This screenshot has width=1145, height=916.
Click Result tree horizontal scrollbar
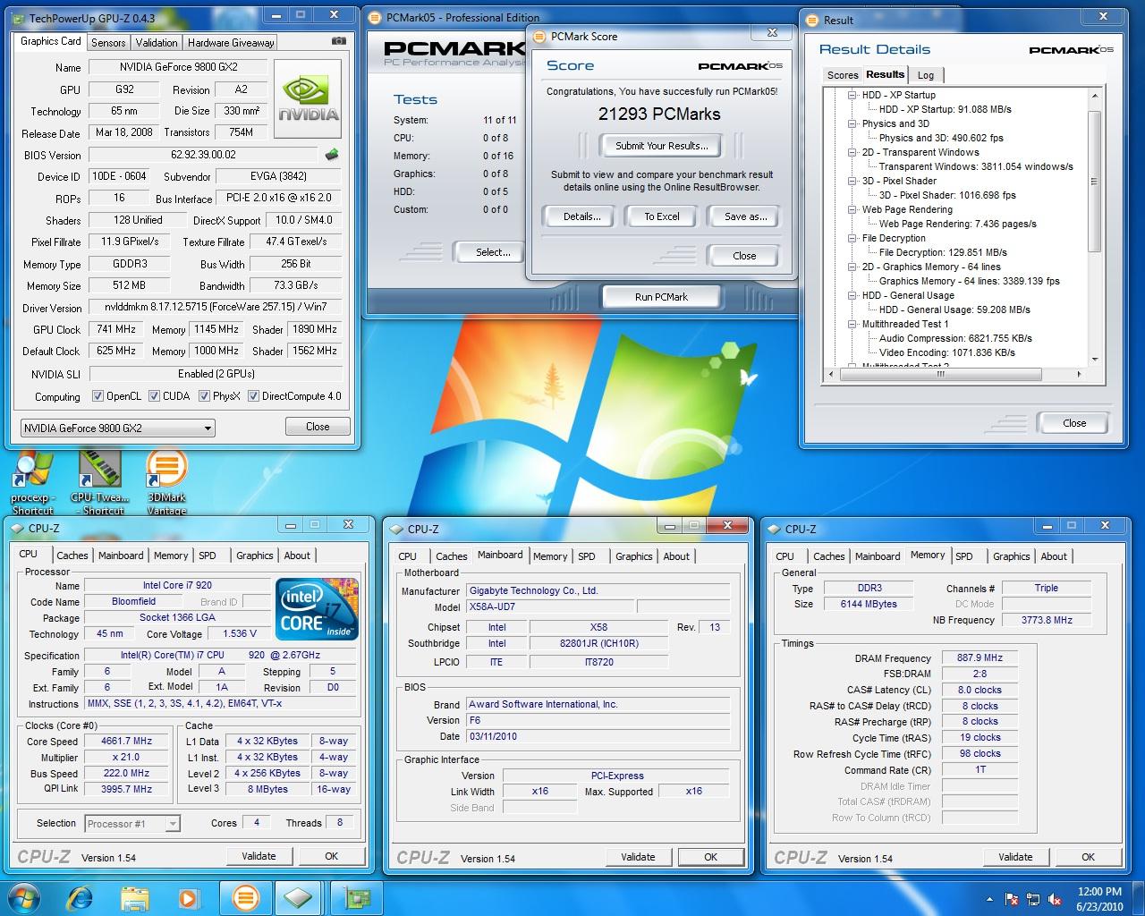(x=954, y=375)
